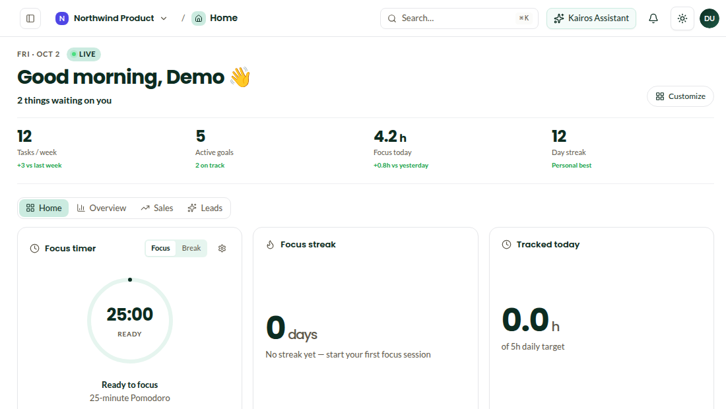Click the Focus timer clock icon
This screenshot has width=726, height=409.
[x=35, y=249]
